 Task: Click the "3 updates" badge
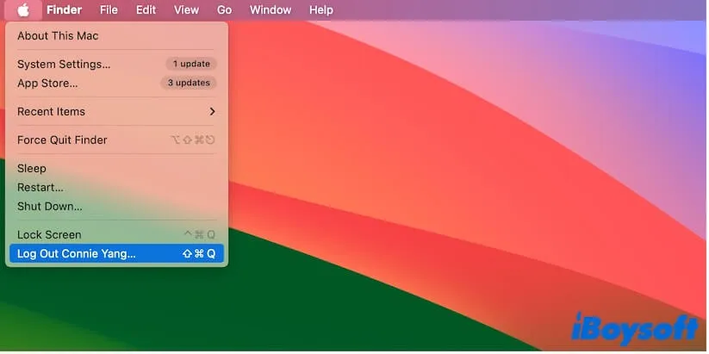[x=189, y=84]
